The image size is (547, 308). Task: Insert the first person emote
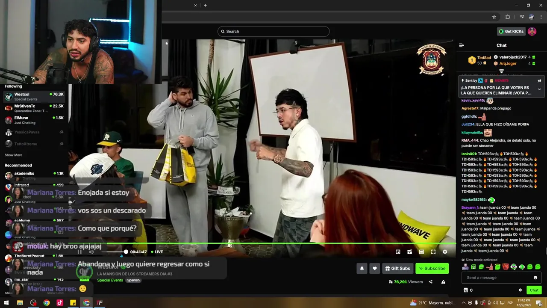[x=465, y=267]
